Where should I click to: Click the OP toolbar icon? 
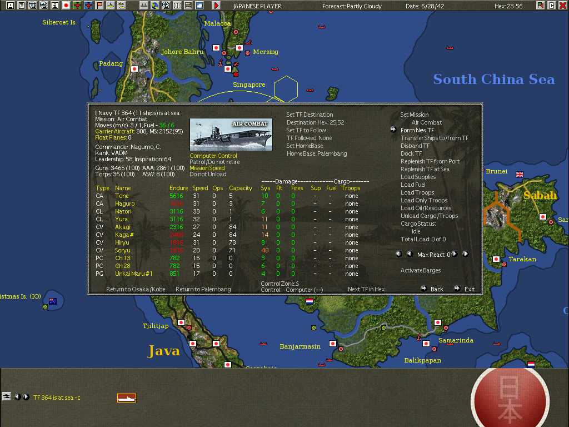[177, 5]
